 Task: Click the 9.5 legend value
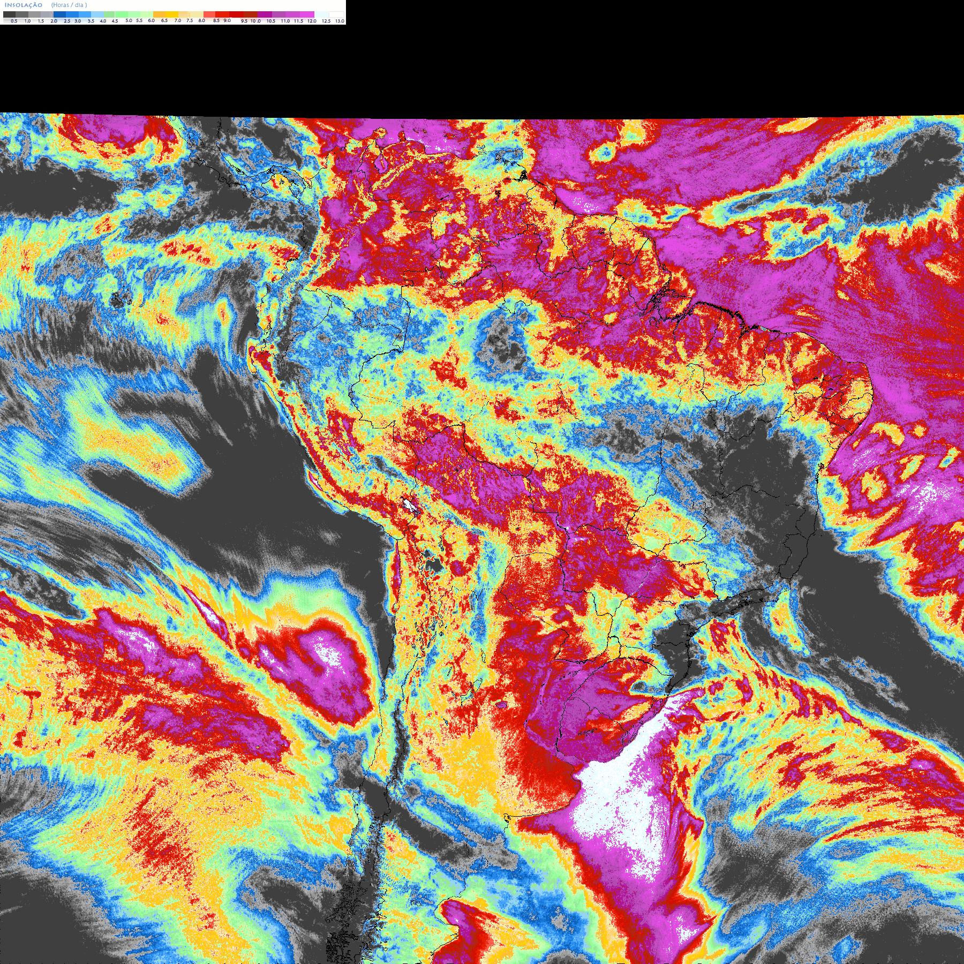pyautogui.click(x=244, y=21)
